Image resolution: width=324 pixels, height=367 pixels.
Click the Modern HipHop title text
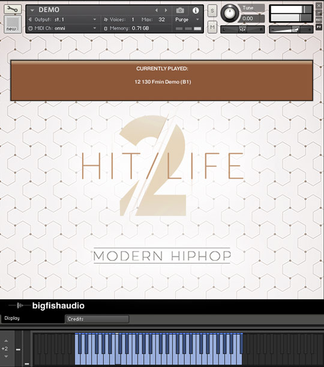pos(162,256)
